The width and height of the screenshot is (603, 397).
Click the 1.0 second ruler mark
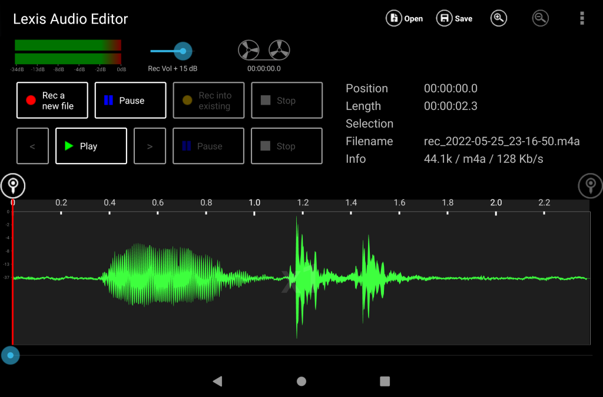(254, 203)
